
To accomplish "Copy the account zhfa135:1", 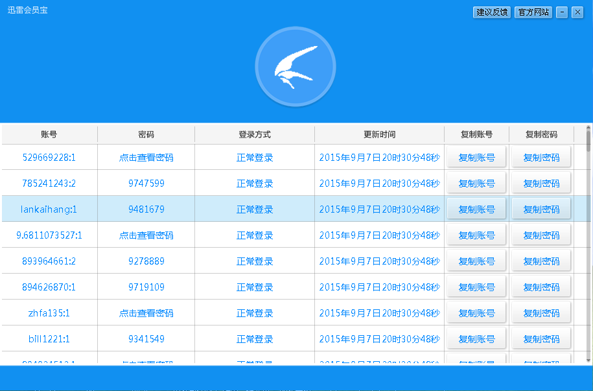I will [x=476, y=312].
